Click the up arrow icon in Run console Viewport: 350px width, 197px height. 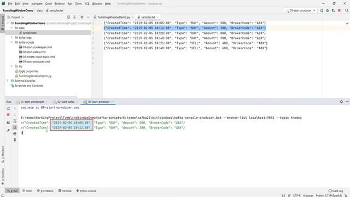pyautogui.click(x=15, y=108)
